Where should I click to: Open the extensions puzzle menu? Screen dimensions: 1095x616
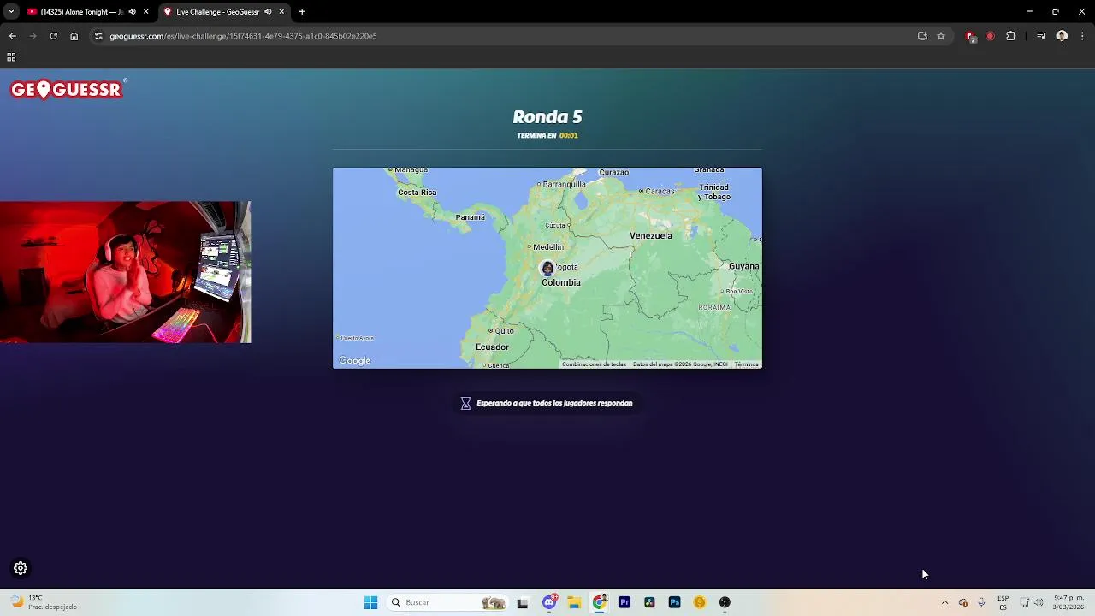point(1010,36)
